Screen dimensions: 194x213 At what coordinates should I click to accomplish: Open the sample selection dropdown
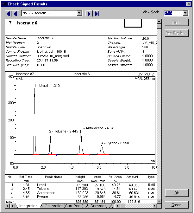[79, 13]
